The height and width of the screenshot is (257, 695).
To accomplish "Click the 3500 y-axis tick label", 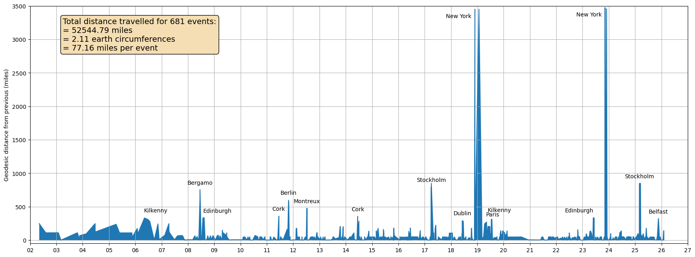I will point(19,6).
